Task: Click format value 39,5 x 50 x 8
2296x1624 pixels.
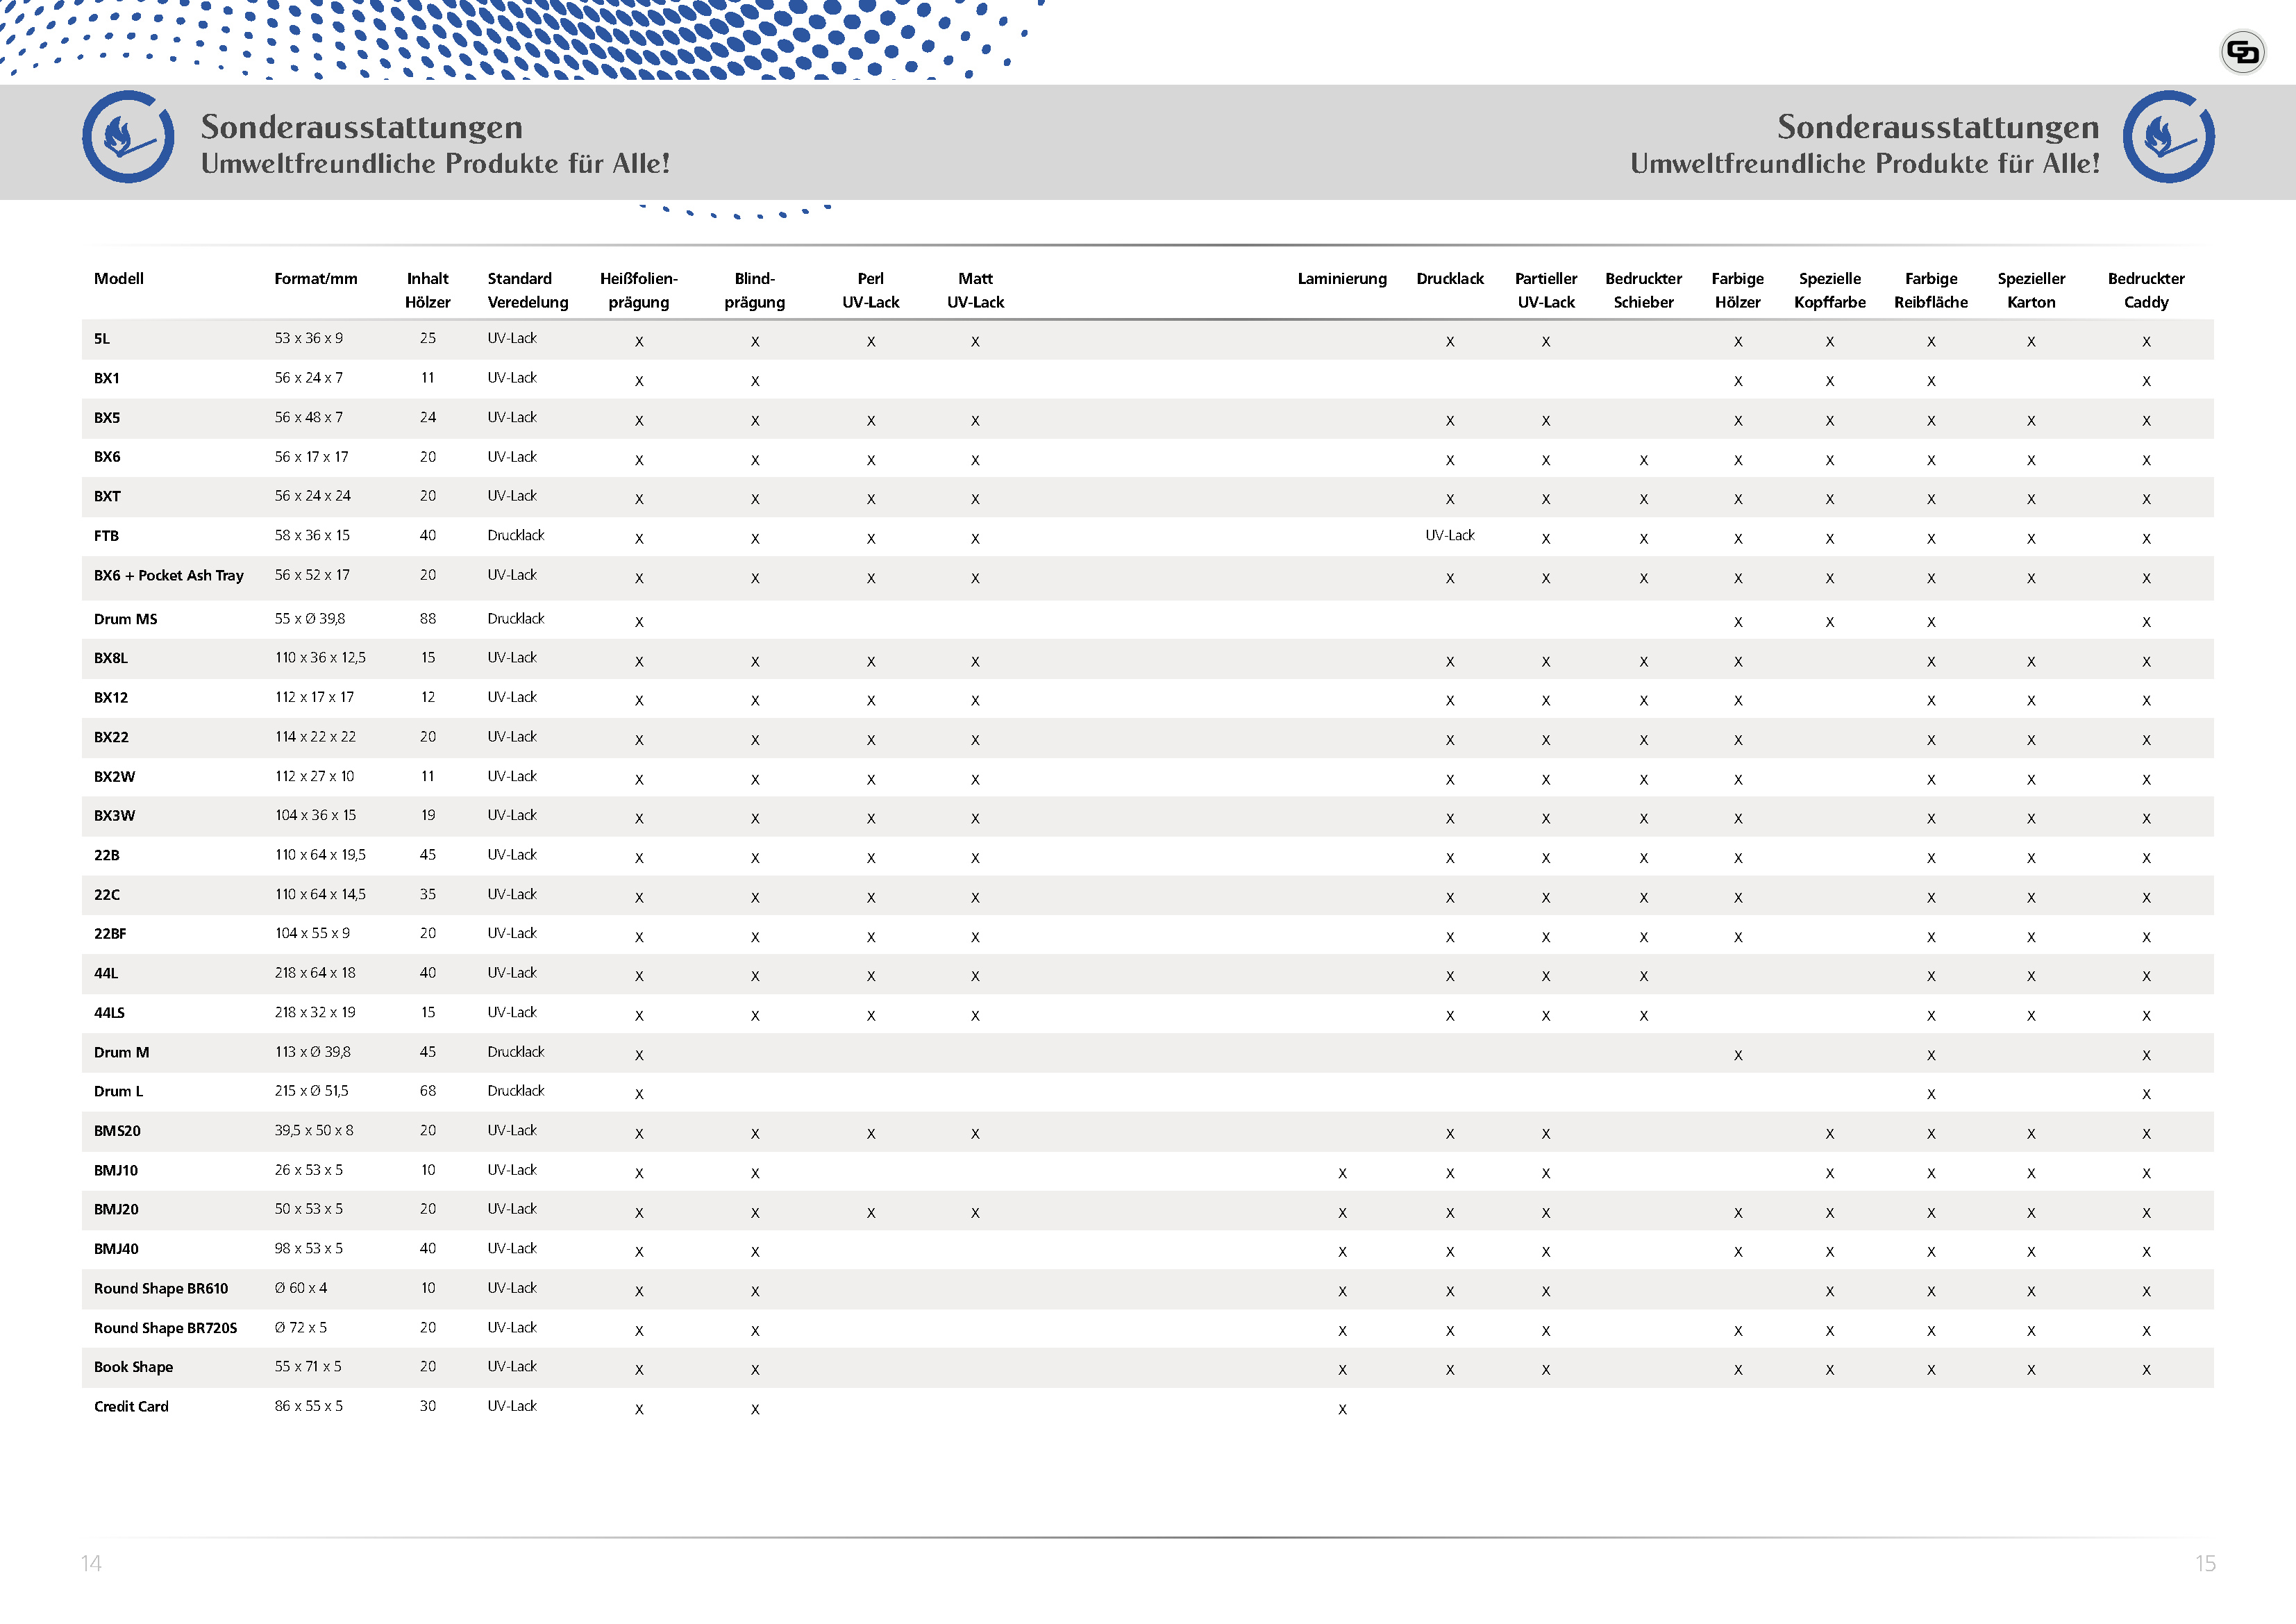Action: click(x=314, y=1131)
